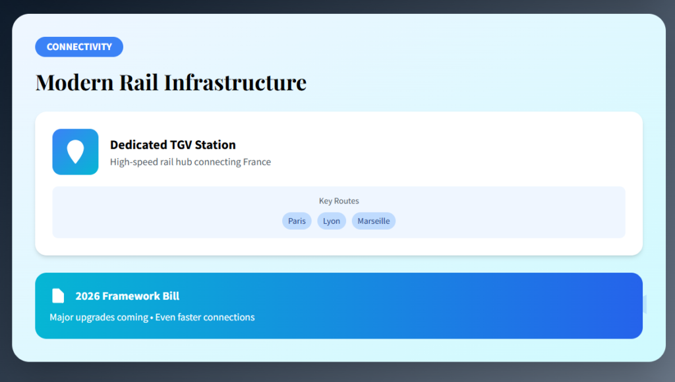This screenshot has height=382, width=675.
Task: Select the Lyon route chip
Action: click(x=332, y=221)
